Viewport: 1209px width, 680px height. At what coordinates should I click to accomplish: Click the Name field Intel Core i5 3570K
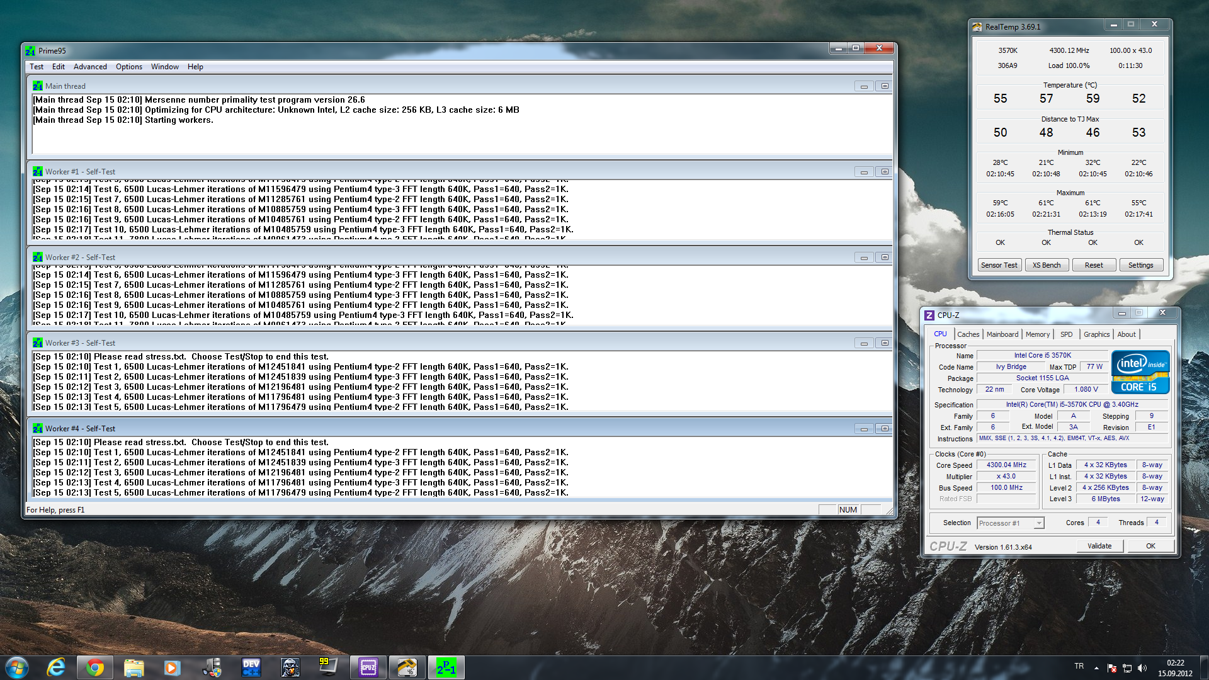pyautogui.click(x=1043, y=356)
